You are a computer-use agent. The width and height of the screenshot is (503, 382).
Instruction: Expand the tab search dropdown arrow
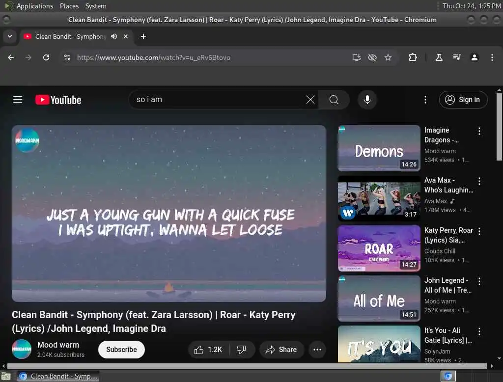tap(10, 36)
